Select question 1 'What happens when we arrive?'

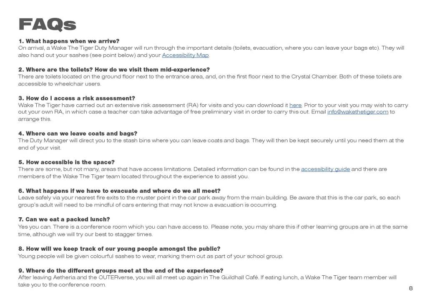pyautogui.click(x=69, y=41)
